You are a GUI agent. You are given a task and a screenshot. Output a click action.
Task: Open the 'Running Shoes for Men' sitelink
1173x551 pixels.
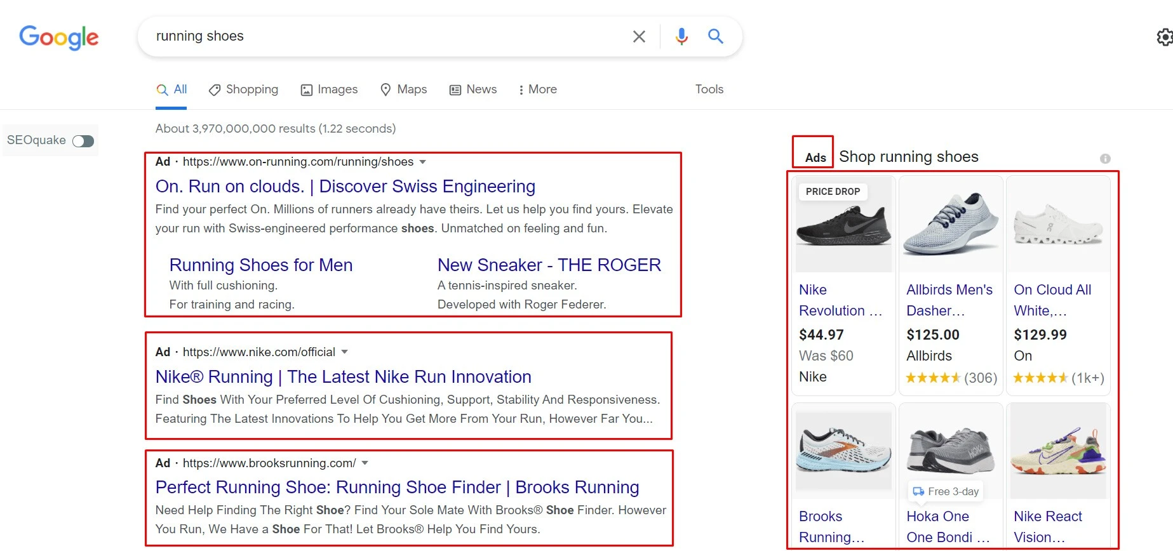261,265
